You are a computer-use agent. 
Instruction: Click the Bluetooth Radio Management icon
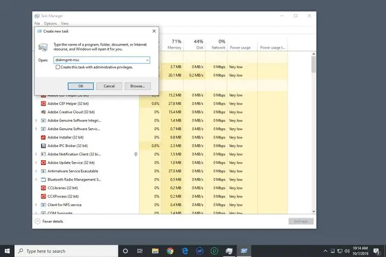[x=43, y=179]
